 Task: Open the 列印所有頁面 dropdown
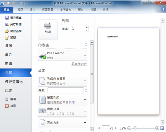tap(63, 81)
